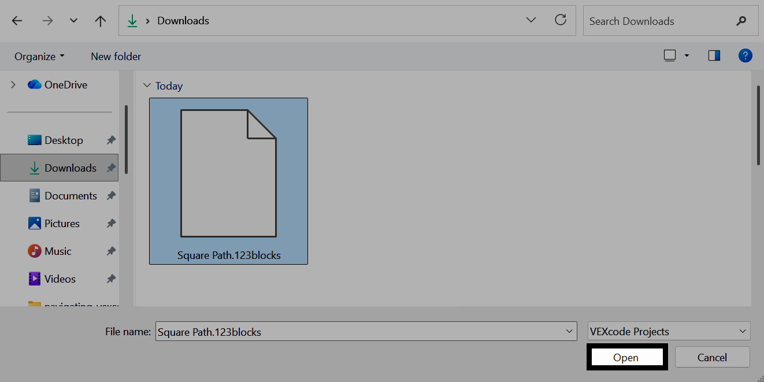Expand the OneDrive tree node
This screenshot has height=382, width=764.
click(x=13, y=84)
